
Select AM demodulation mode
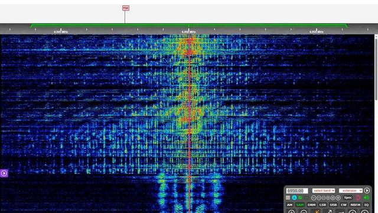click(x=289, y=205)
